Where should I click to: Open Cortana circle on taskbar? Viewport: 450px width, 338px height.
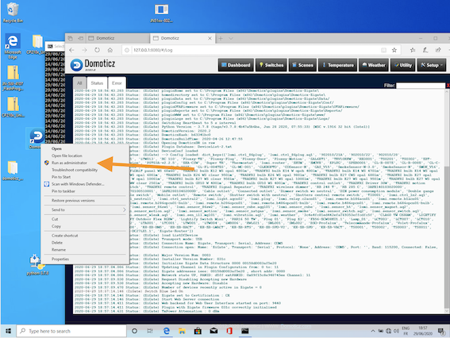[134, 331]
